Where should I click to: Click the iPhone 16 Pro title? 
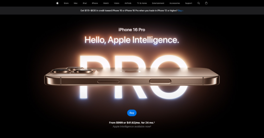click(132, 30)
